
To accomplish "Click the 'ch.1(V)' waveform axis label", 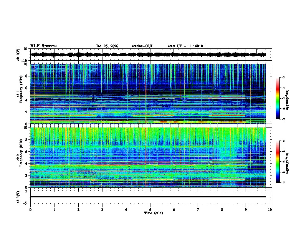I will pos(18,55).
